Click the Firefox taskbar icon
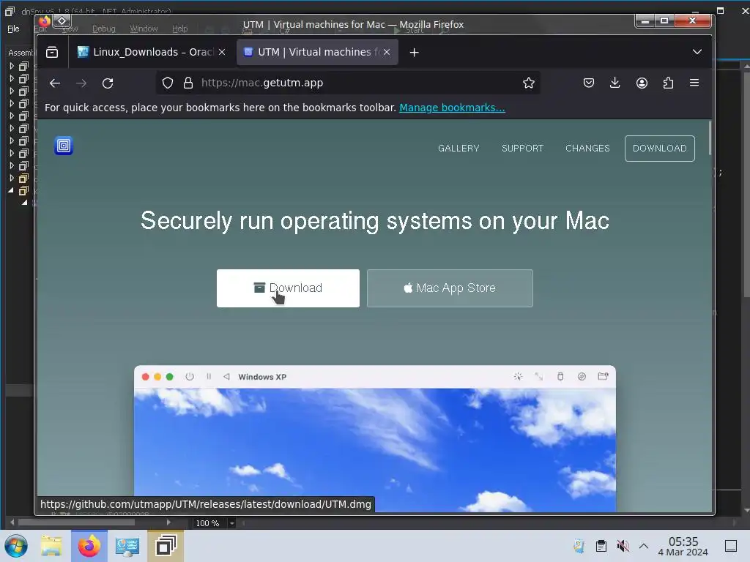 [89, 546]
